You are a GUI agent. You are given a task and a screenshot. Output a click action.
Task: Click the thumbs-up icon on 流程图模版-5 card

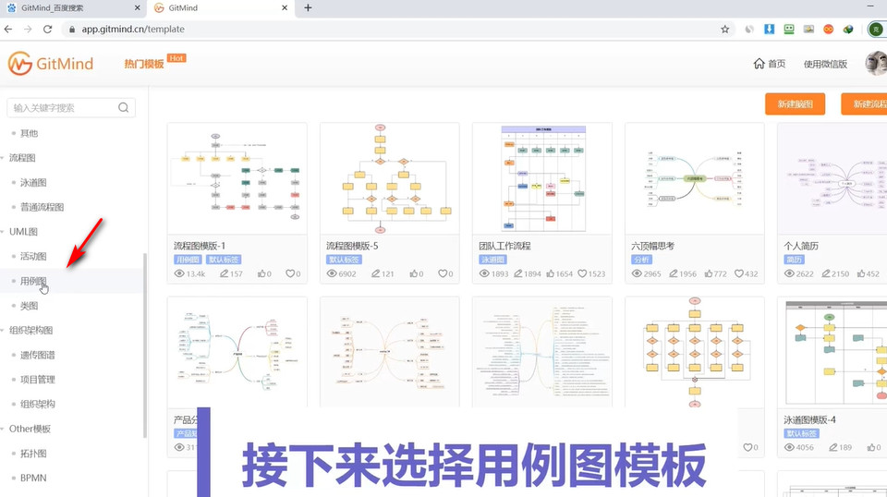coord(414,273)
